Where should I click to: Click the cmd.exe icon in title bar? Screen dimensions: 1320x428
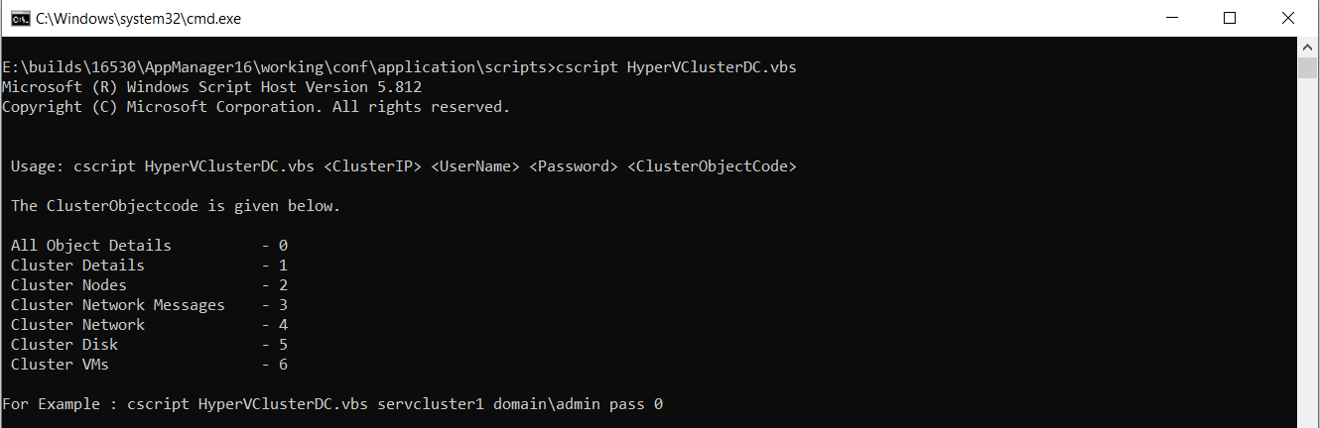17,18
